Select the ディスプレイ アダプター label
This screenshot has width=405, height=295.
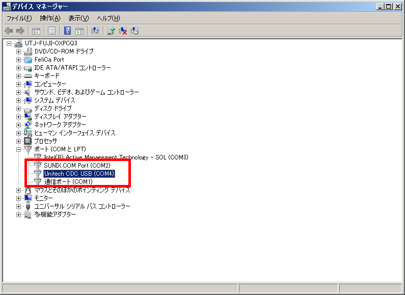click(x=61, y=117)
